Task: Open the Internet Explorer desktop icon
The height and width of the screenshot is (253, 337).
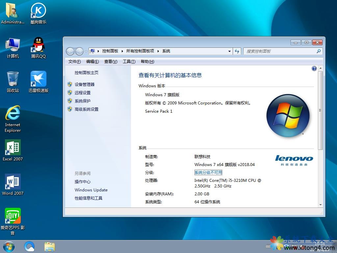Action: point(13,119)
